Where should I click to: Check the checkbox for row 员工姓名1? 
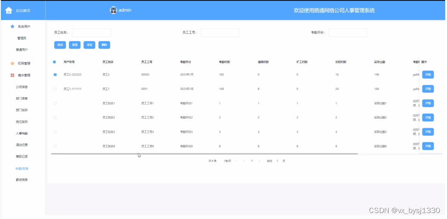[55, 103]
